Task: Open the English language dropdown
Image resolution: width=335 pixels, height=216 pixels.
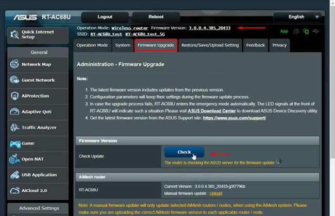Action: pyautogui.click(x=297, y=17)
